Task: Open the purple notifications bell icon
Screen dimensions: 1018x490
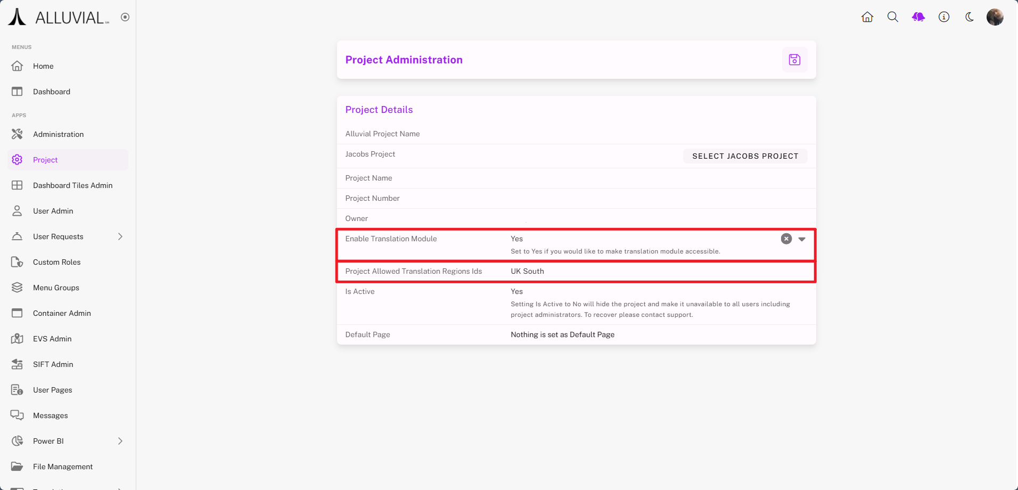Action: click(x=918, y=17)
